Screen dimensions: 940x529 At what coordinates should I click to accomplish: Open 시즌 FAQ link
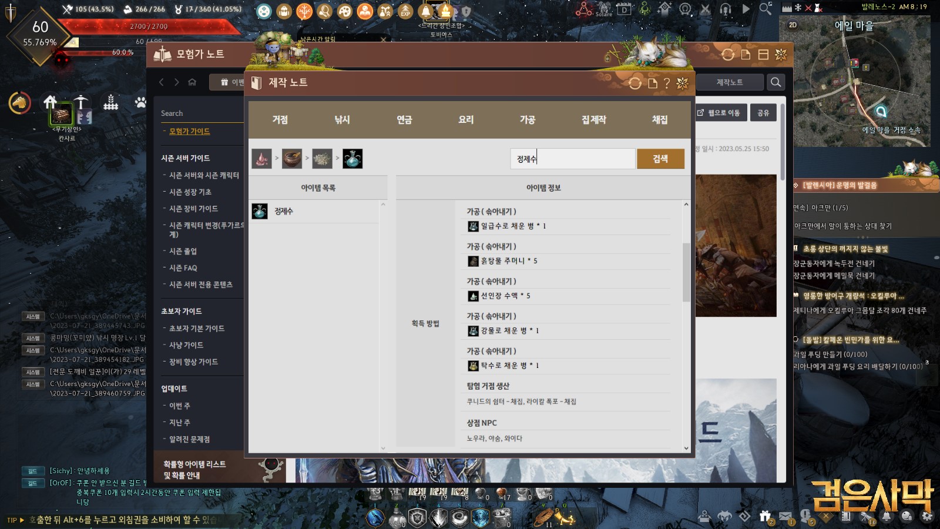click(183, 267)
